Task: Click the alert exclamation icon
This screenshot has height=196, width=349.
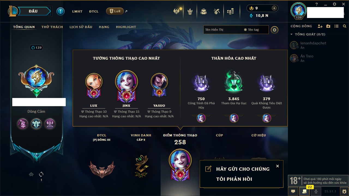Action: [x=61, y=11]
